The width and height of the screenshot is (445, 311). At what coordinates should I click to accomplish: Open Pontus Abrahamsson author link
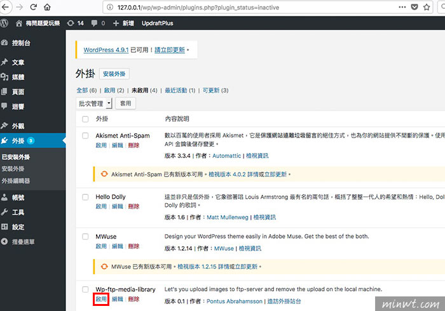click(x=235, y=301)
